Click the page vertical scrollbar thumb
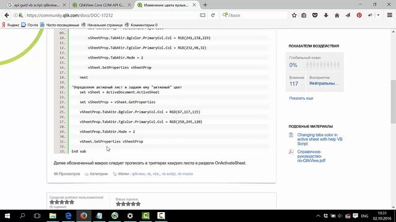The width and height of the screenshot is (396, 222). [x=394, y=102]
